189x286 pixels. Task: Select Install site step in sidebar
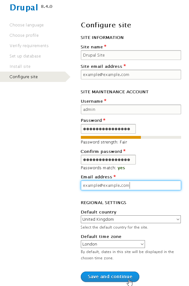tap(20, 67)
